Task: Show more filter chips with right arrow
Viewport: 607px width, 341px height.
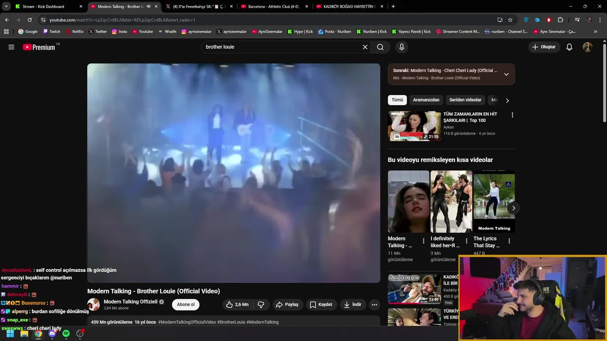Action: (507, 100)
